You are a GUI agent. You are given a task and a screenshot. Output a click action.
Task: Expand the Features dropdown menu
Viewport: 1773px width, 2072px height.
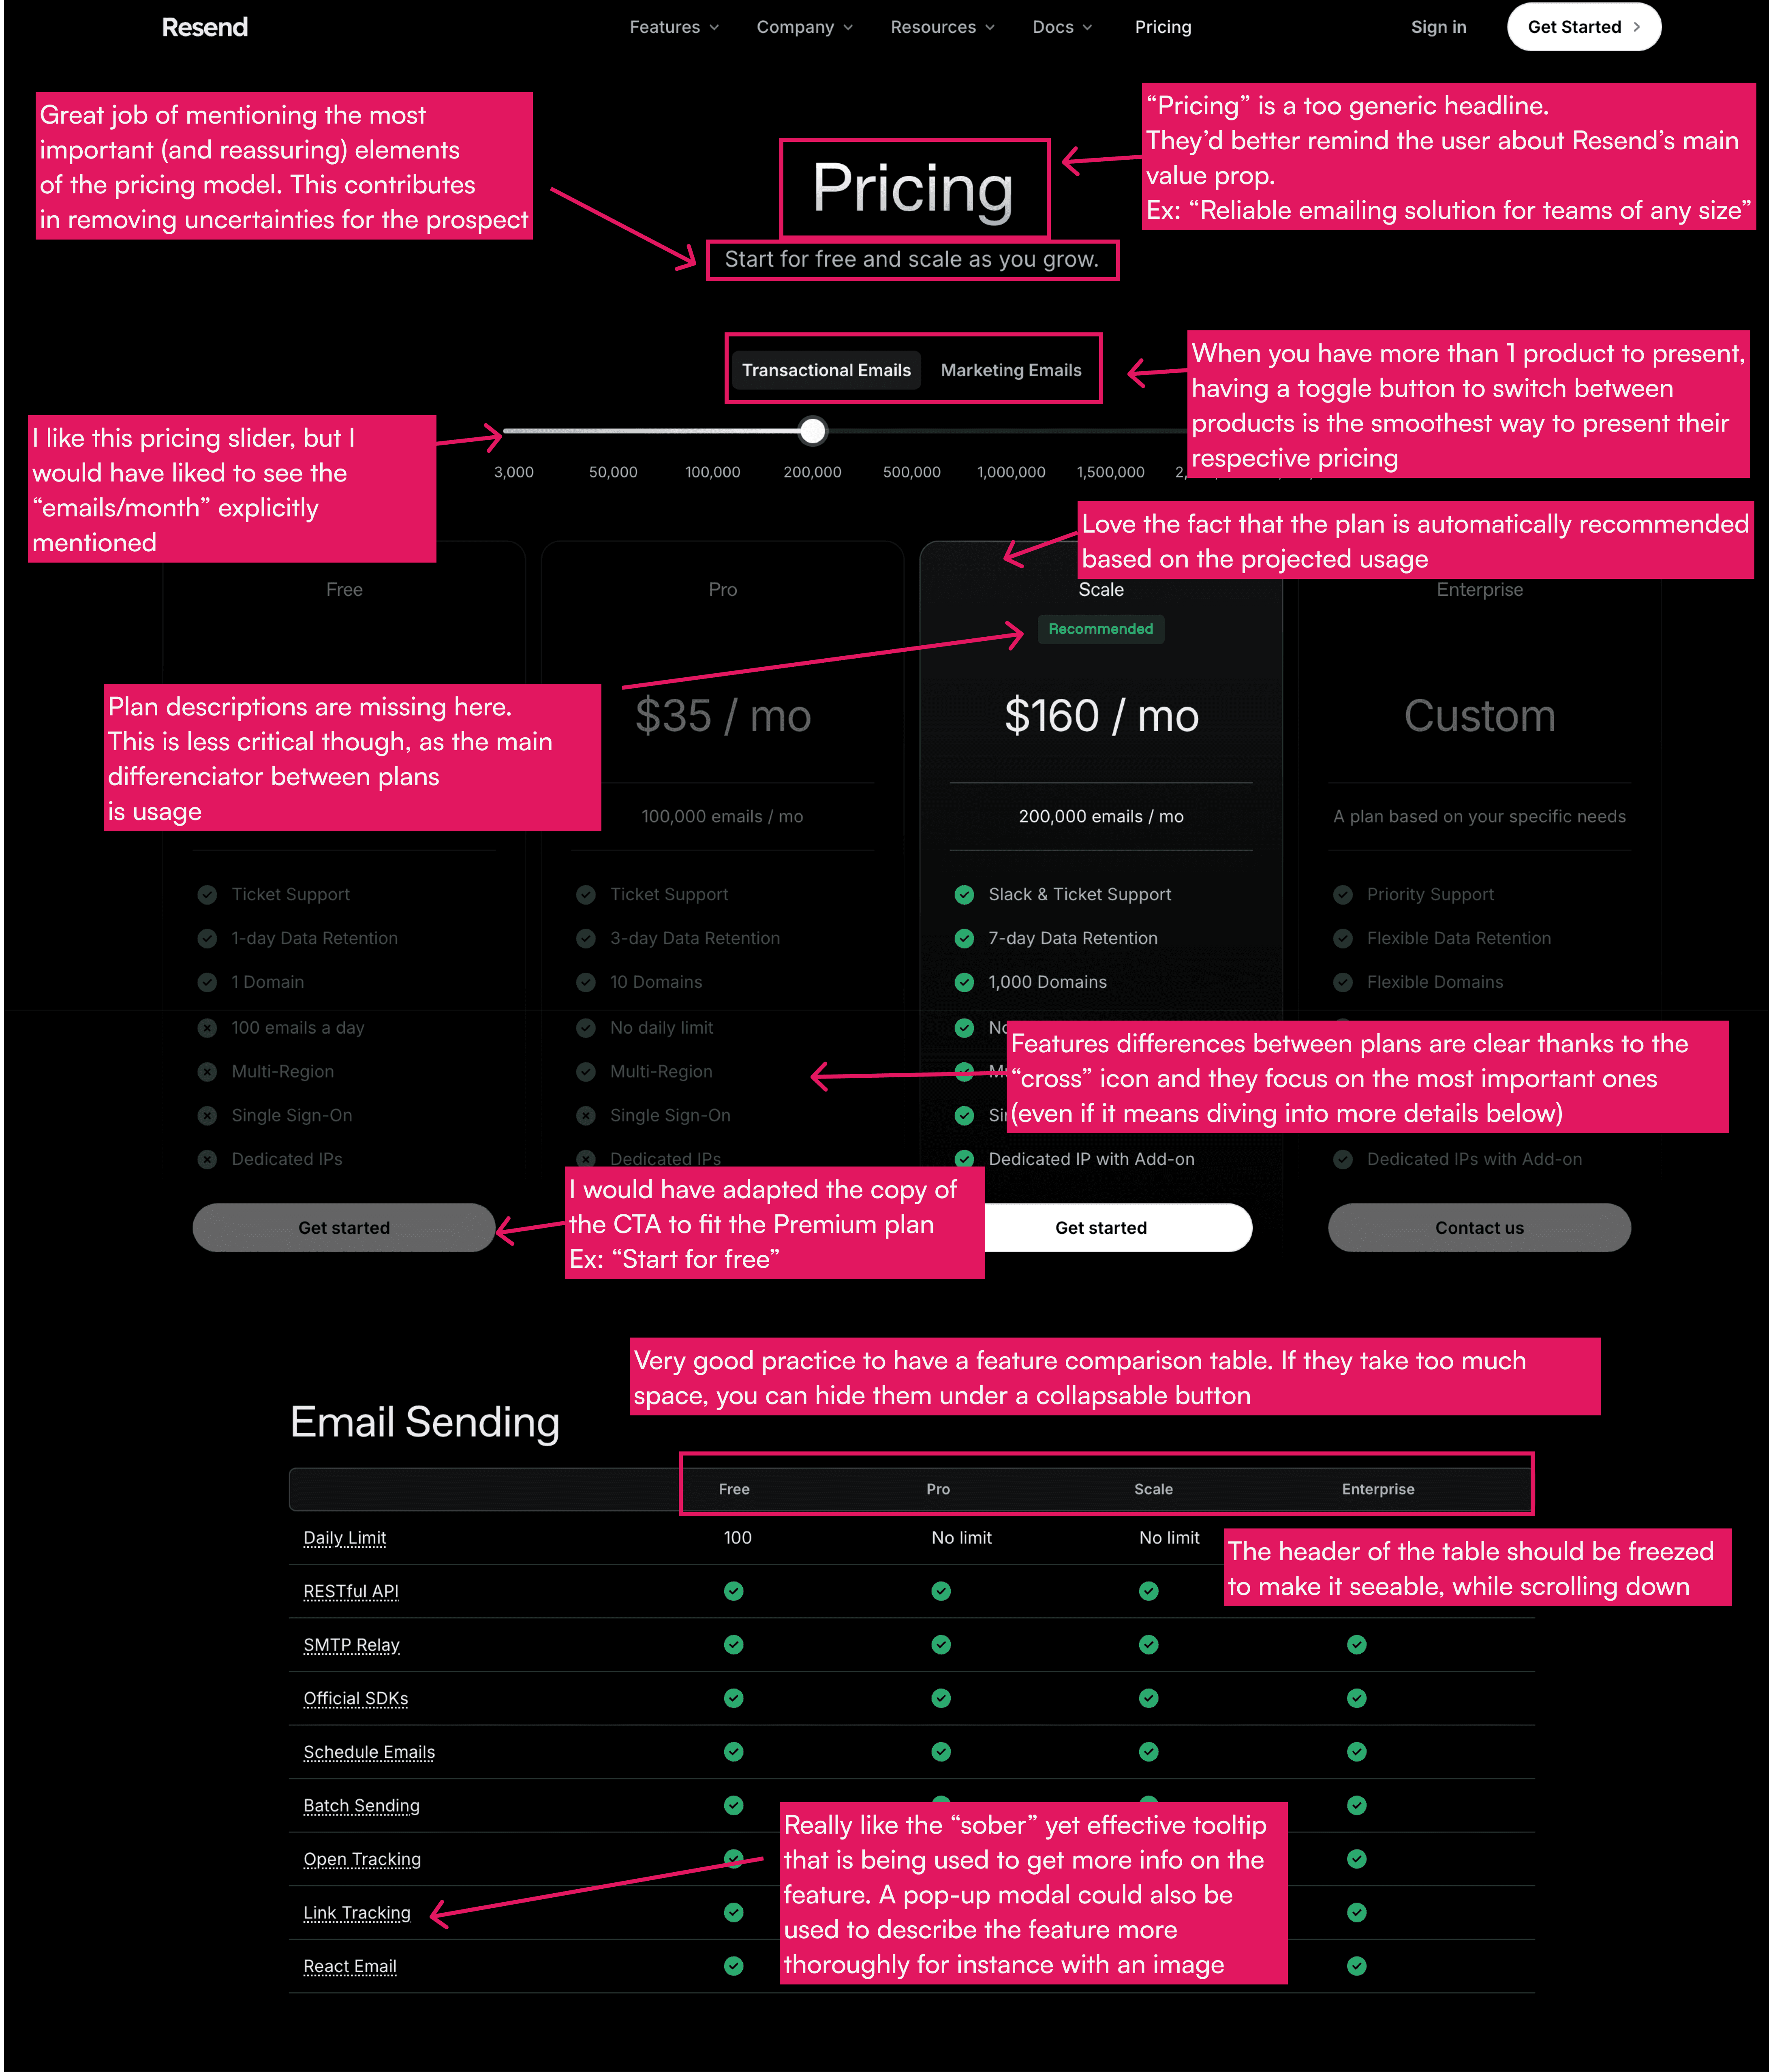click(674, 26)
